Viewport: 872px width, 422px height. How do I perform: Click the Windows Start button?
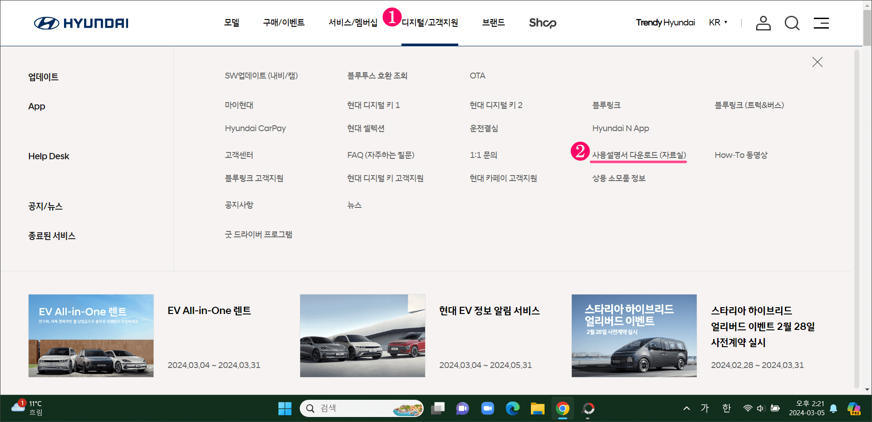tap(285, 408)
